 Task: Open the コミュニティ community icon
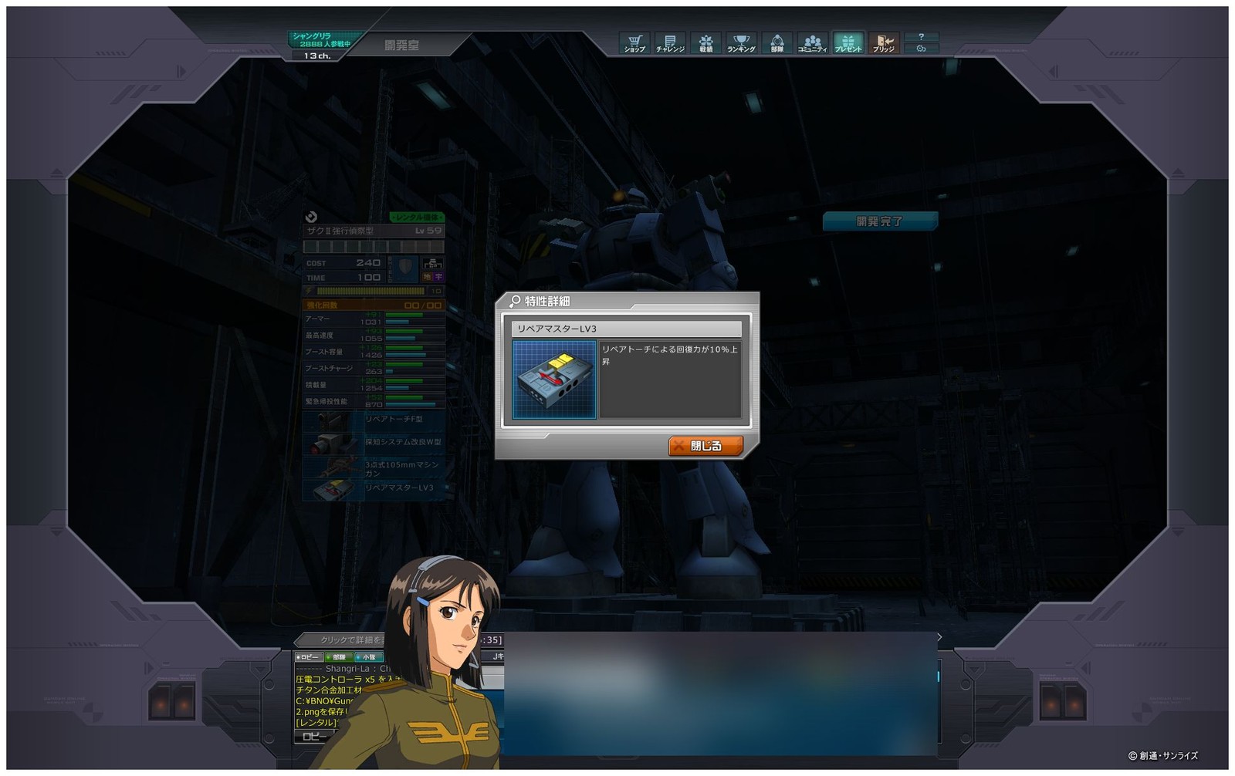(x=812, y=43)
